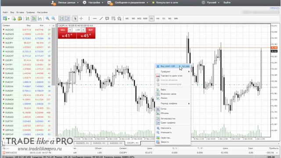Open new order dropdown arrow
281x158 pixels.
[x=9, y=18]
